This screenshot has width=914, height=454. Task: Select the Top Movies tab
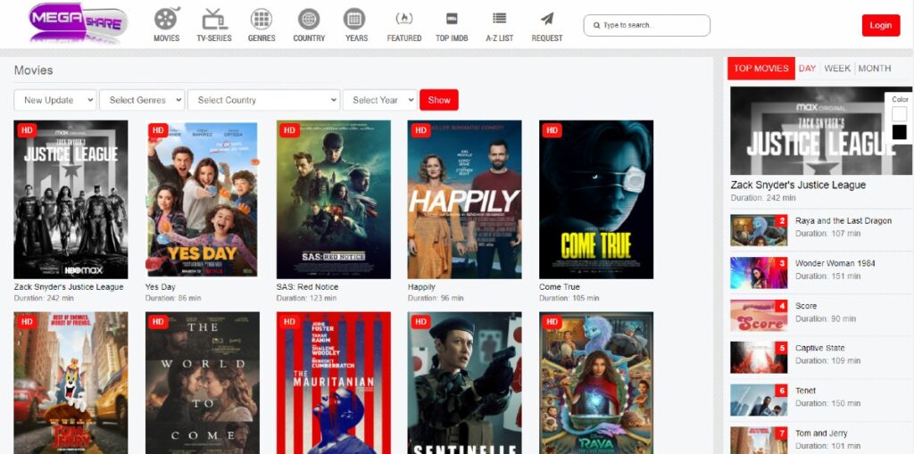click(761, 68)
